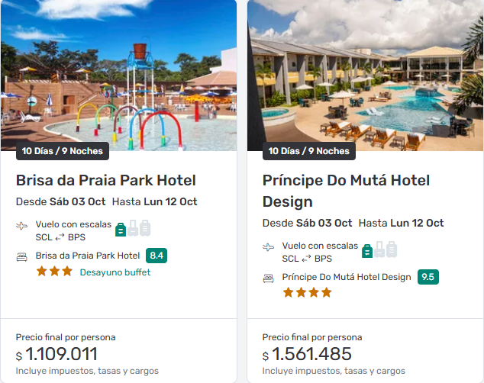Click the grey carry-on suitcase icon in Brisa card
484x383 pixels.
(x=133, y=227)
